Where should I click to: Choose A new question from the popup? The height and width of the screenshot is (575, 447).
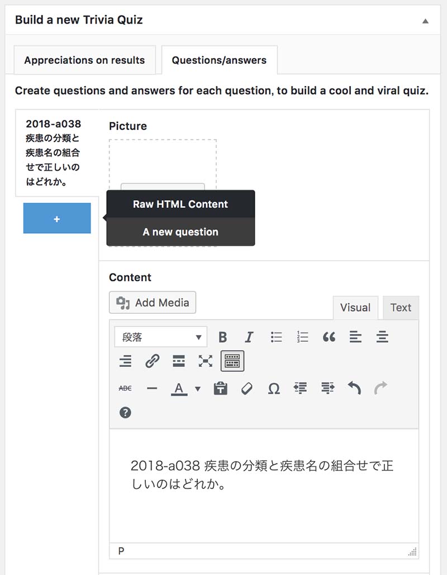point(180,232)
